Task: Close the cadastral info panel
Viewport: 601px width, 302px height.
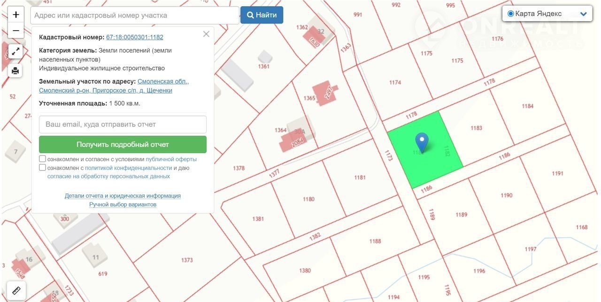Action: pyautogui.click(x=206, y=34)
